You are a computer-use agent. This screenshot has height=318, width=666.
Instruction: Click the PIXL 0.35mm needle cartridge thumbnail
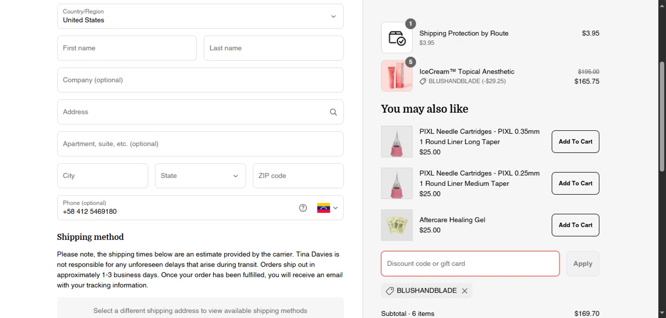pyautogui.click(x=397, y=141)
